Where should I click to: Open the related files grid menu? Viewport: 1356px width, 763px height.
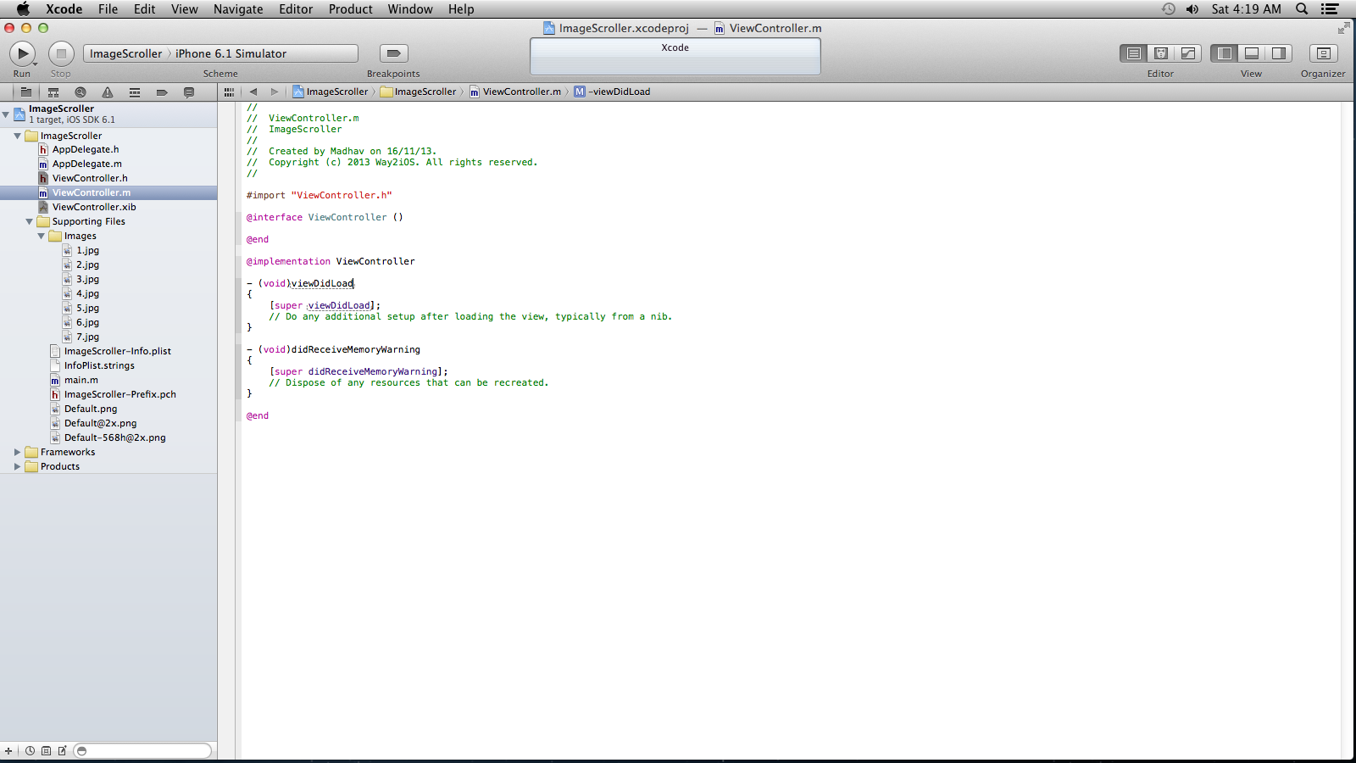[229, 92]
